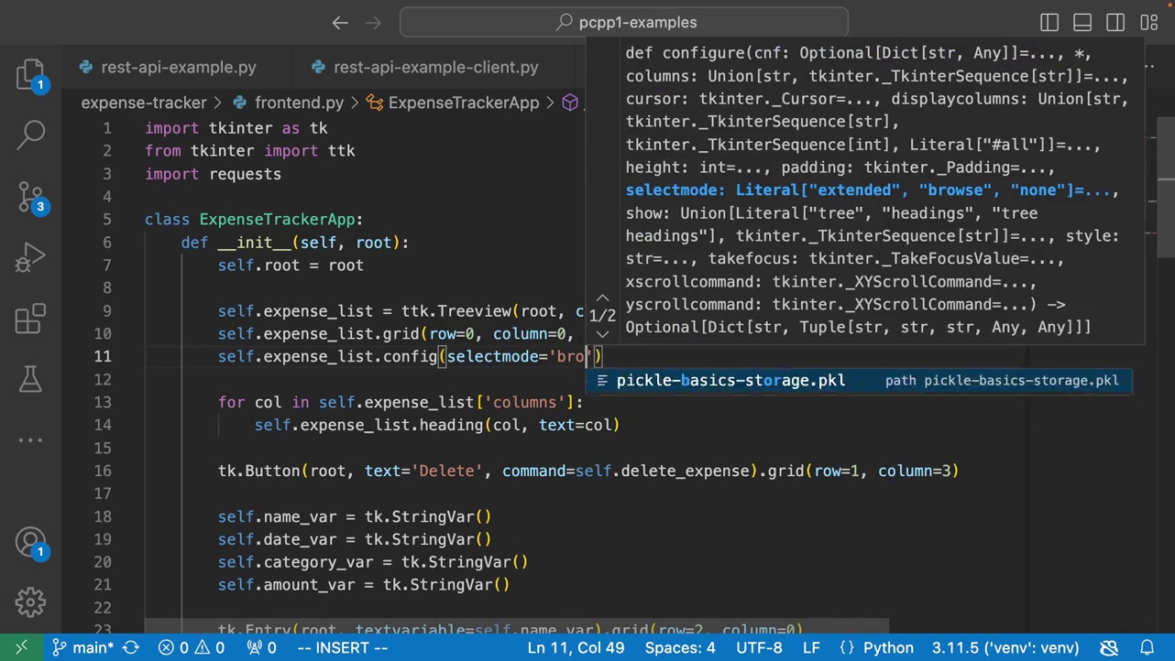
Task: Open Source Control view with badge 3
Action: [30, 196]
